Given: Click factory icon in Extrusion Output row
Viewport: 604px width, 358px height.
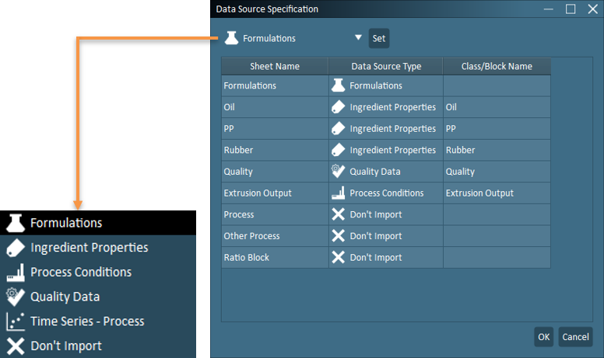Looking at the screenshot, I should tap(339, 193).
